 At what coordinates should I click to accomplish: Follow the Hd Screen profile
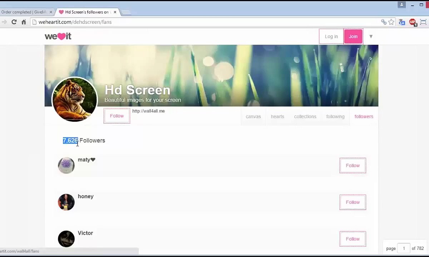click(x=117, y=116)
